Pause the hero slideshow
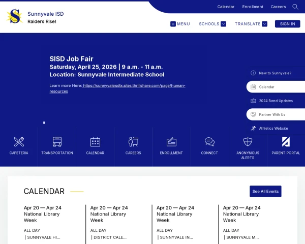The height and width of the screenshot is (244, 305). pyautogui.click(x=44, y=123)
